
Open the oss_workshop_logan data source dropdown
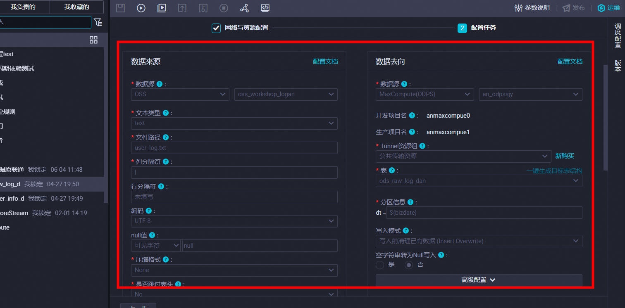(x=286, y=94)
